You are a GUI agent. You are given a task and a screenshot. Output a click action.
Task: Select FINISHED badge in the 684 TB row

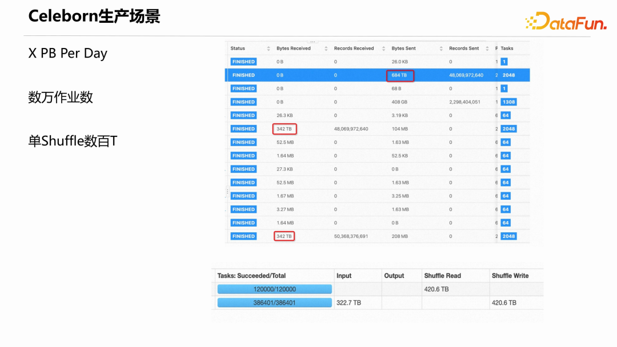pos(243,75)
